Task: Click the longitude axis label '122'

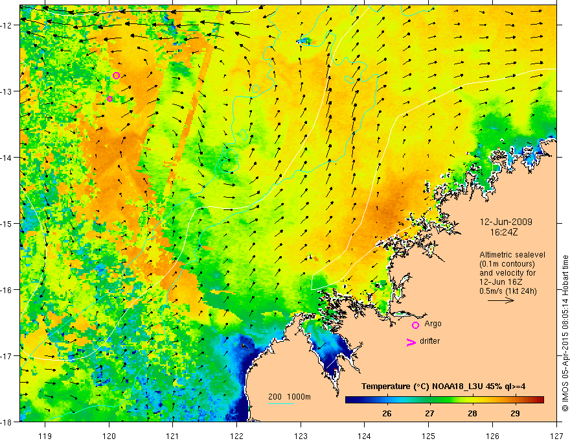Action: (236, 436)
